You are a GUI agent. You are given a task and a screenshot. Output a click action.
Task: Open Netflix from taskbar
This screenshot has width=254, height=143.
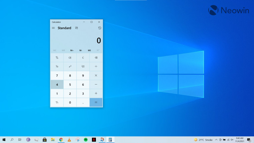coord(94,140)
